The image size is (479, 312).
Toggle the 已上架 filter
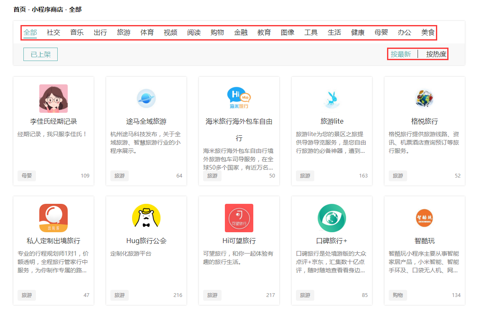click(40, 54)
